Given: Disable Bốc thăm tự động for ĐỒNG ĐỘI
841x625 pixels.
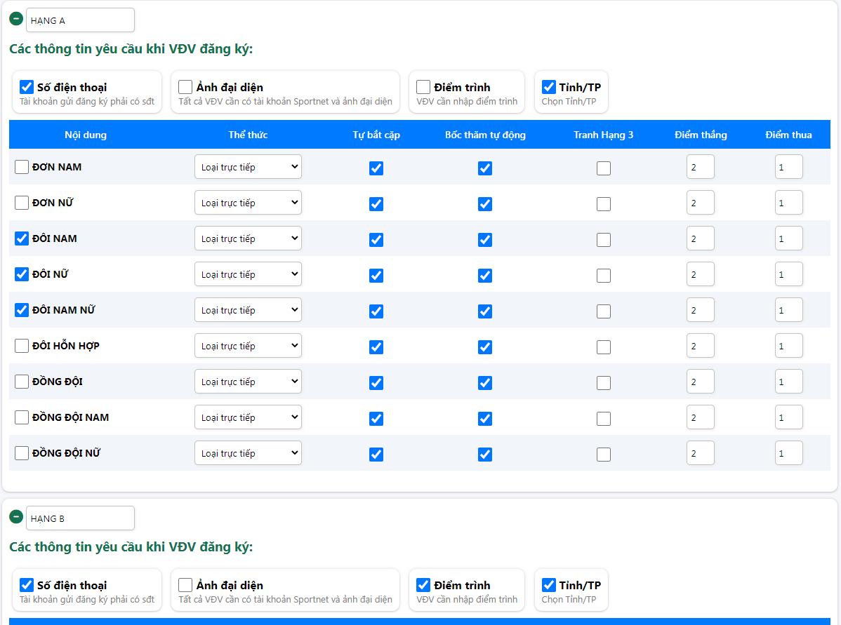Looking at the screenshot, I should tap(485, 383).
